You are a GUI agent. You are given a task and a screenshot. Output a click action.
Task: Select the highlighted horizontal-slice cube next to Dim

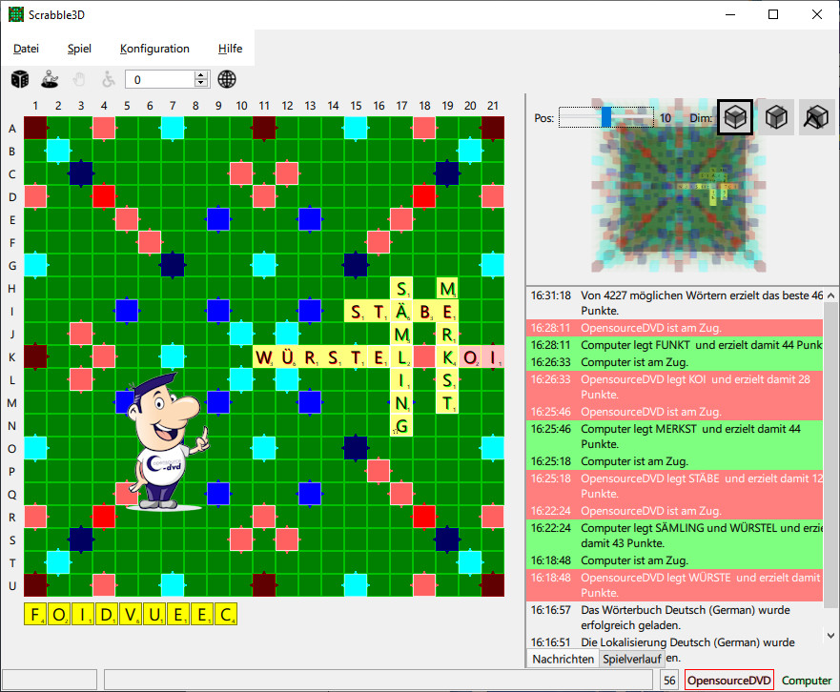point(734,117)
